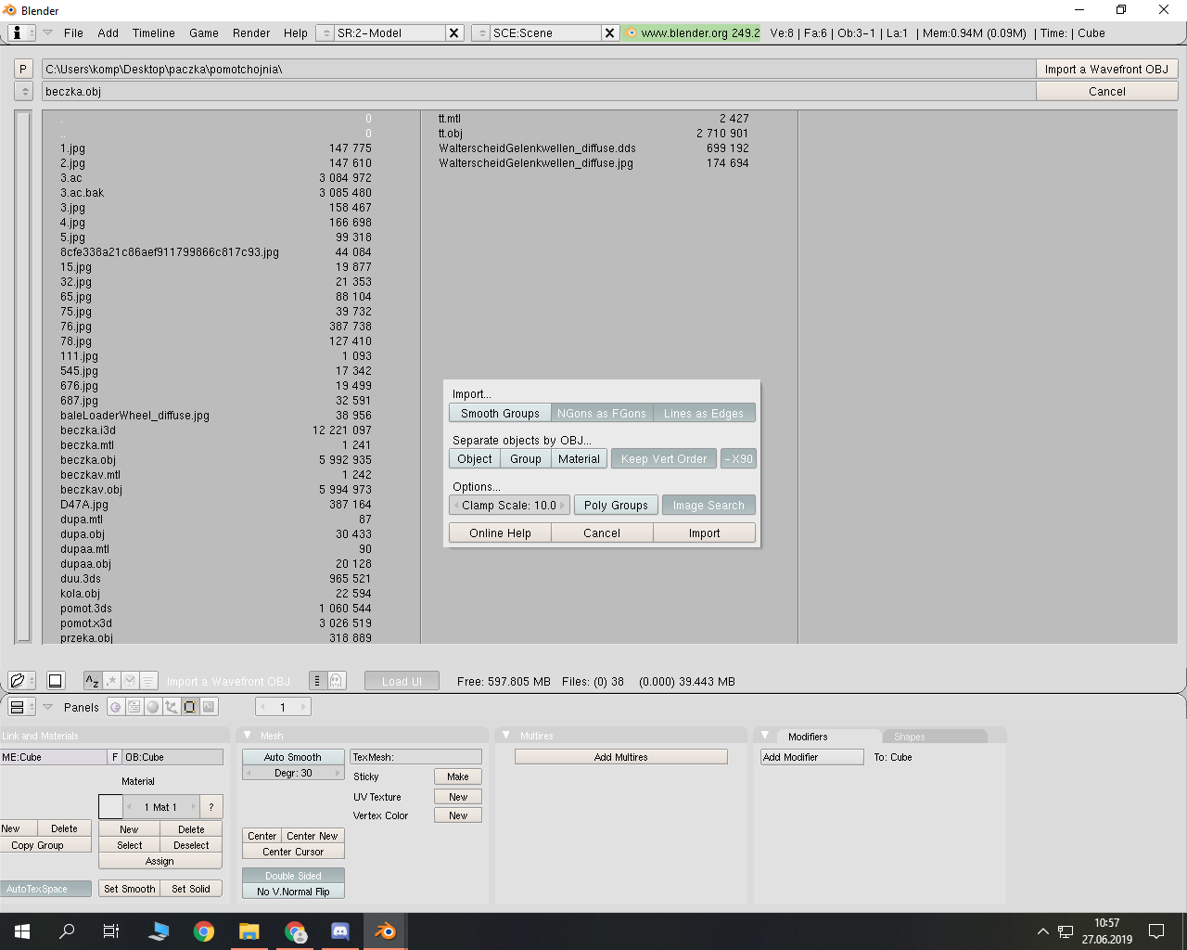Click the material color swatch beside 1 Mat 1

click(110, 806)
